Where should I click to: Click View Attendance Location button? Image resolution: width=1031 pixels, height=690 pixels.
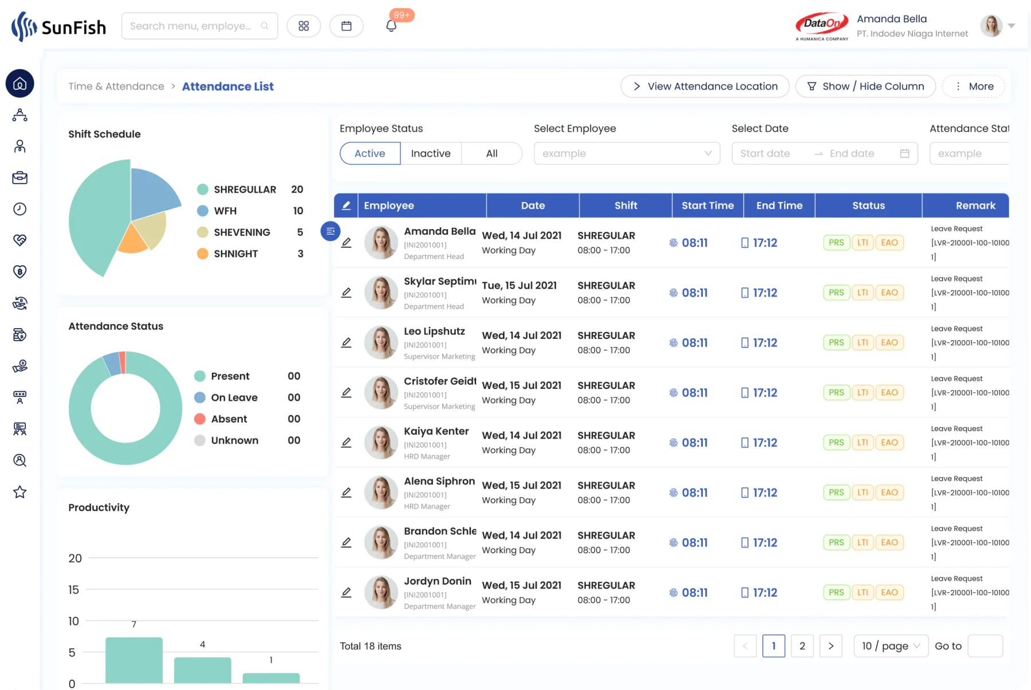(705, 86)
